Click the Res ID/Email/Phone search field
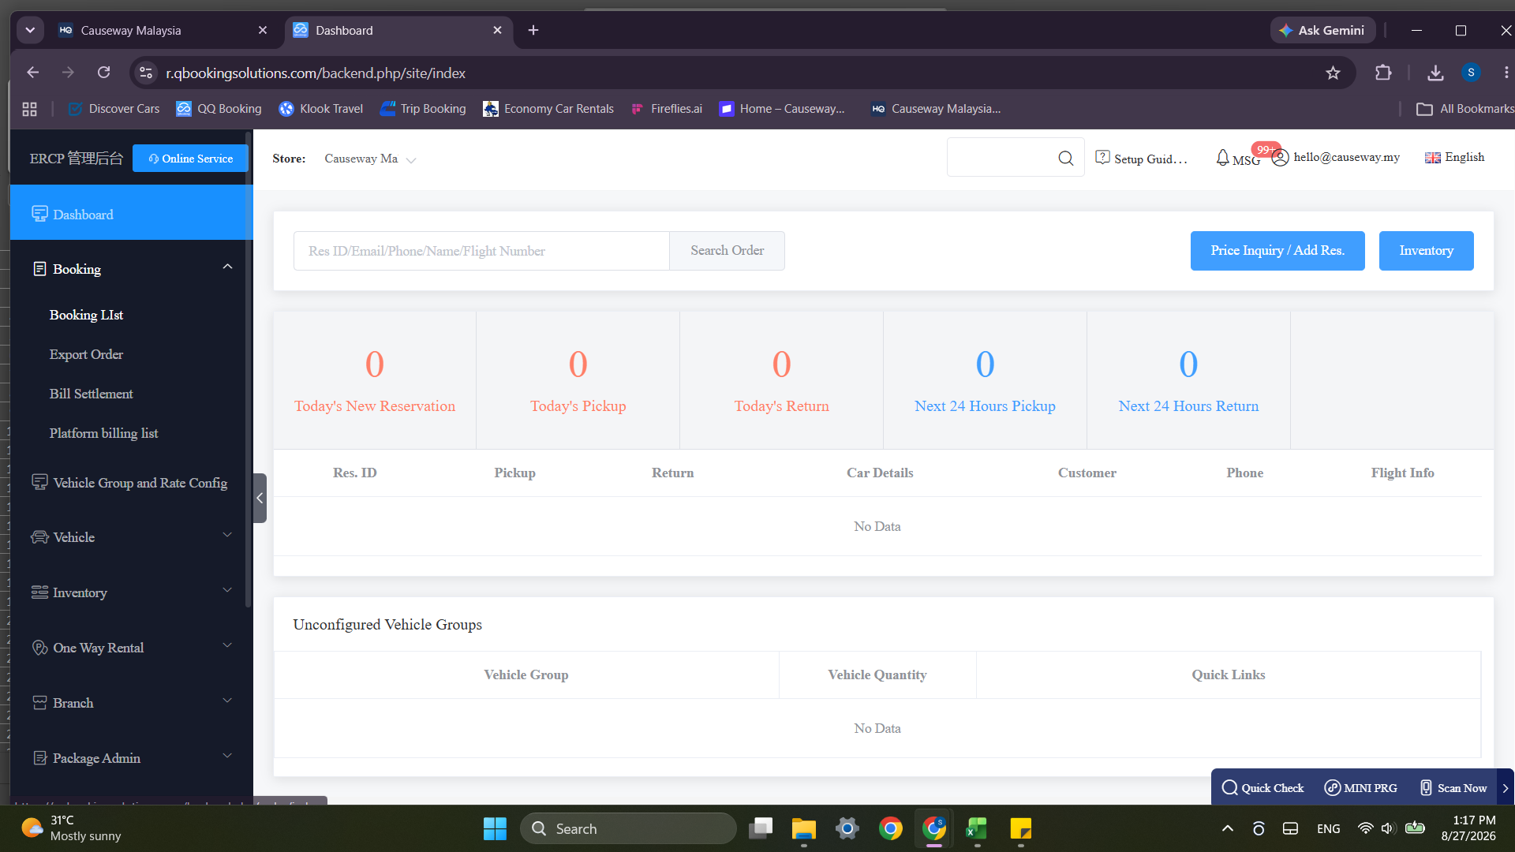Screen dimensions: 1515x852 pos(481,251)
